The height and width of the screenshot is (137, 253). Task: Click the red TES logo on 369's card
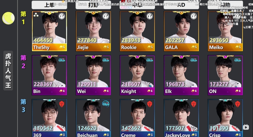62,104
